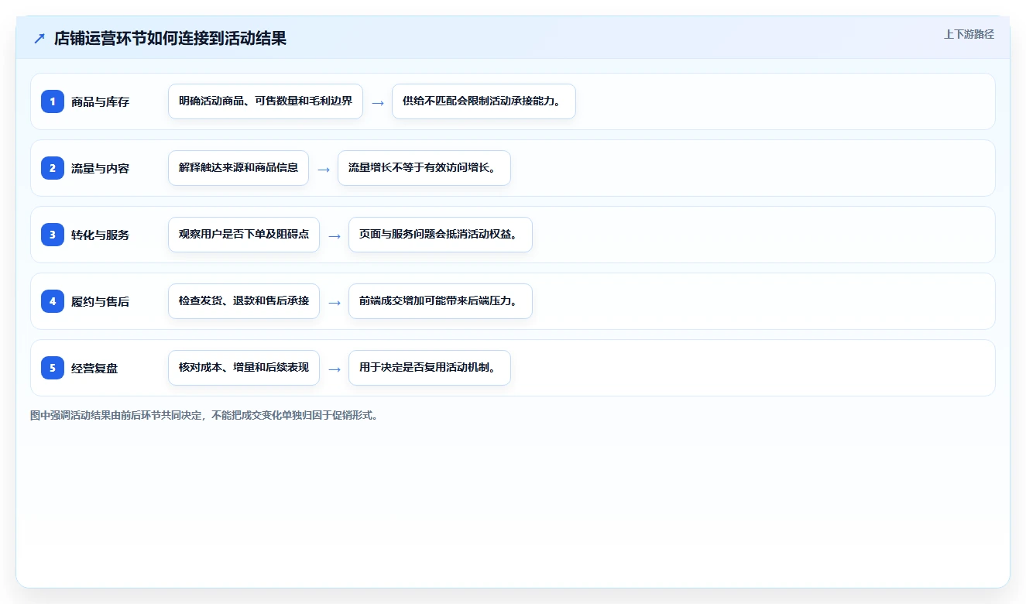Viewport: 1026px width, 604px height.
Task: Click the box 检查发货、退款和售后承接
Action: pyautogui.click(x=244, y=301)
